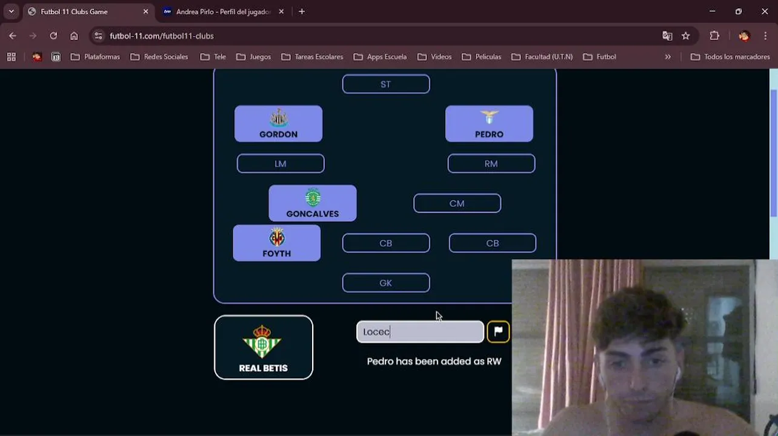
Task: Go back to the previous page
Action: tap(13, 36)
